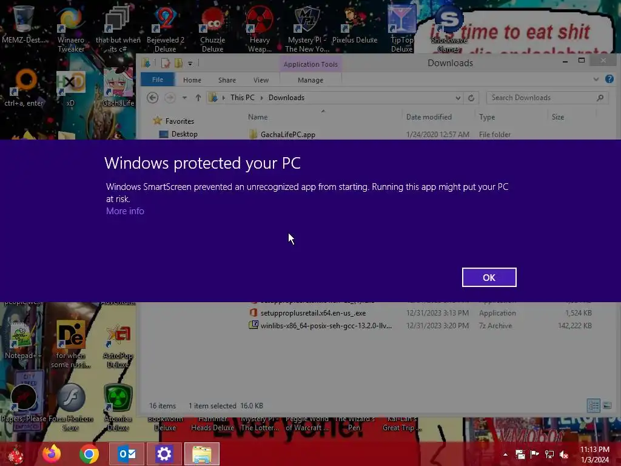Open the More info link

pos(125,211)
